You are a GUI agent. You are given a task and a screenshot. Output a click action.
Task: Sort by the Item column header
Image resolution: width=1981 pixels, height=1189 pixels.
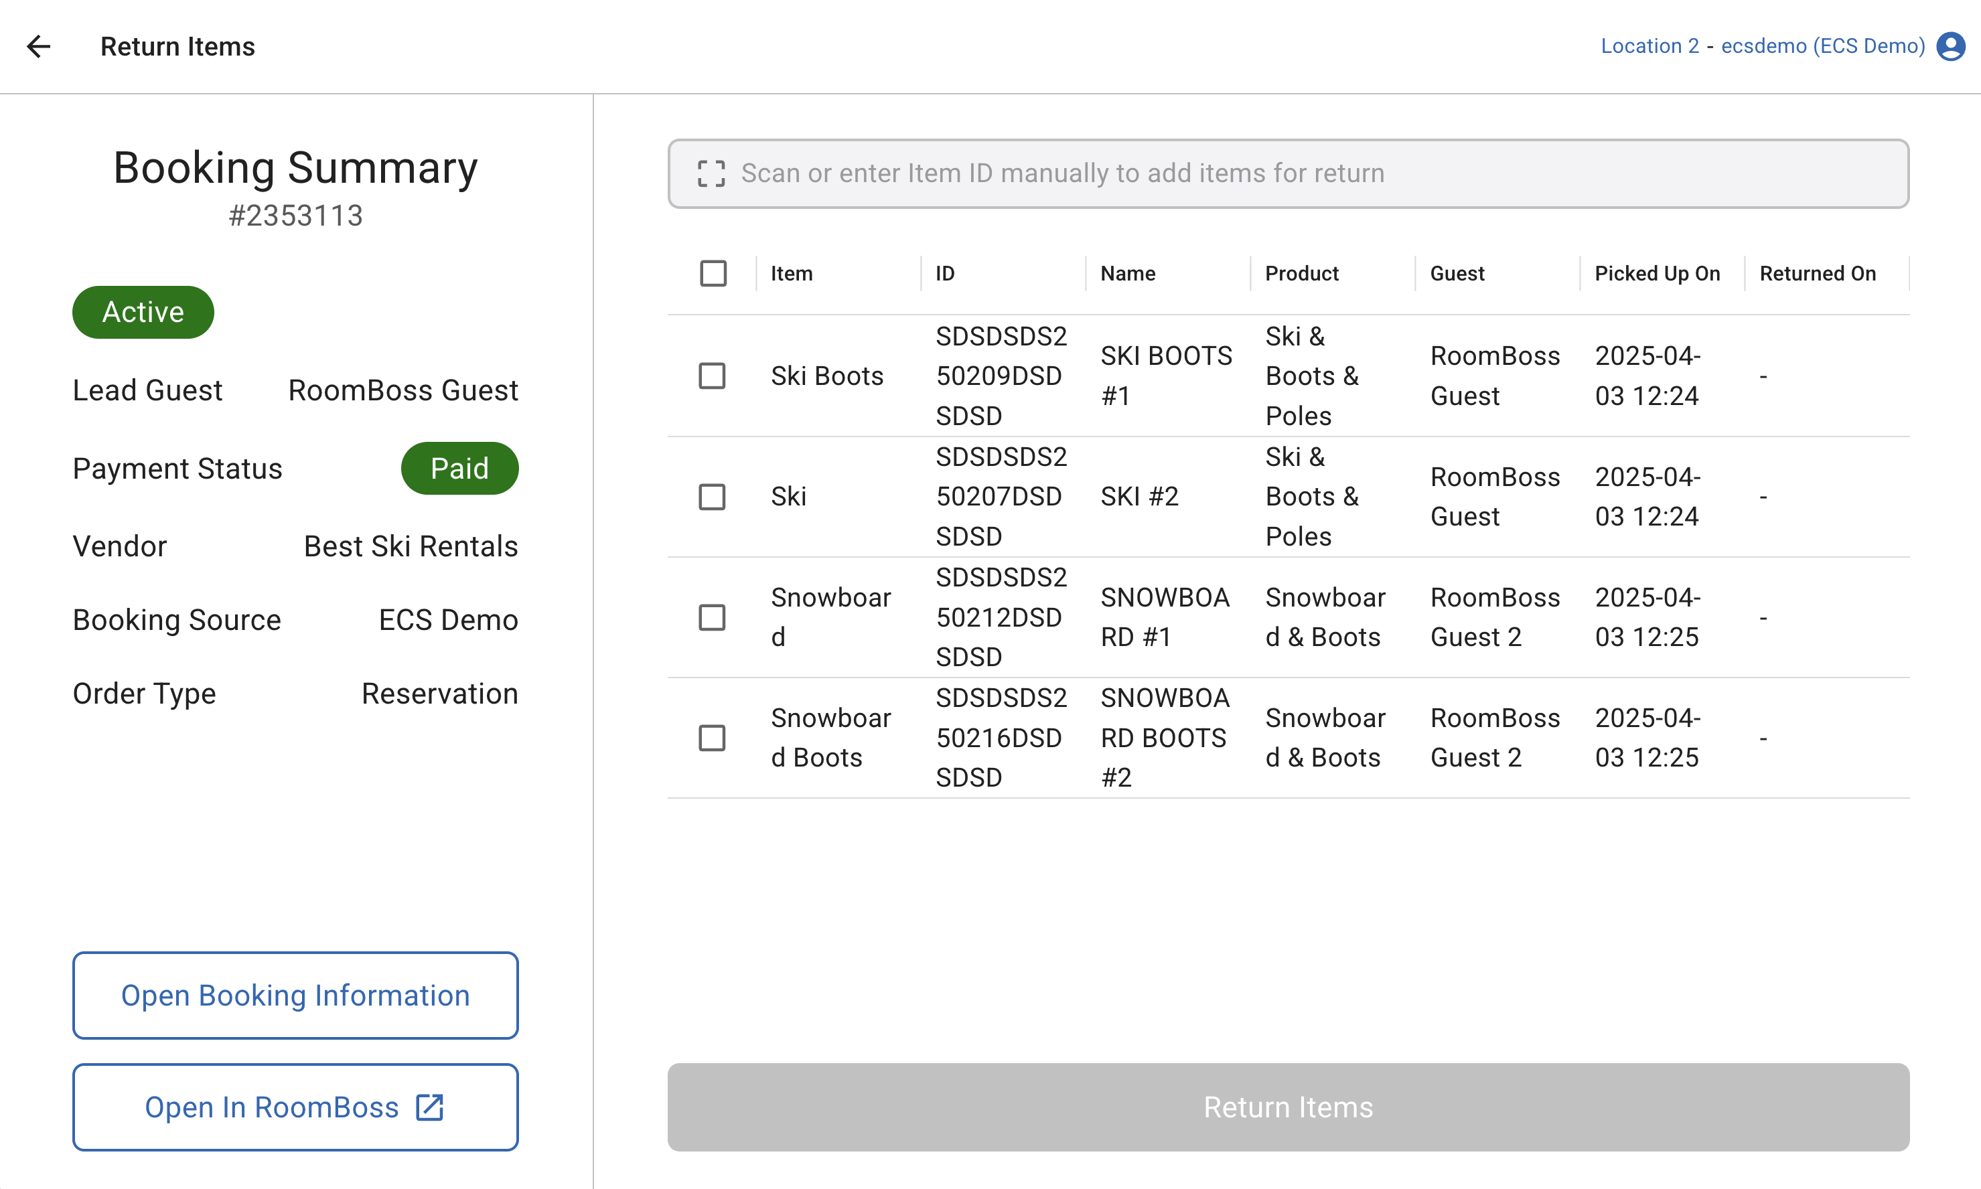(792, 273)
